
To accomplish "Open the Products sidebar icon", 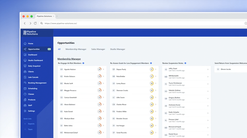I will [x=25, y=100].
